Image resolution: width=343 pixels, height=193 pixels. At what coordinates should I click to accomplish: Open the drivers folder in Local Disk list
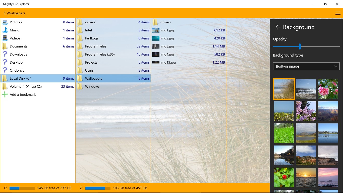pos(113,22)
